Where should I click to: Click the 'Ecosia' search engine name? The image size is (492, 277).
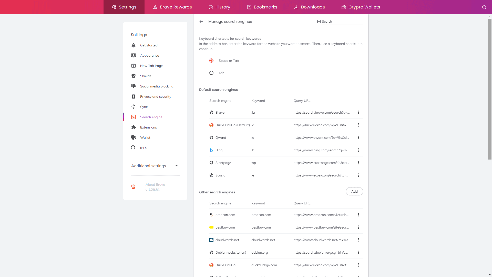220,175
